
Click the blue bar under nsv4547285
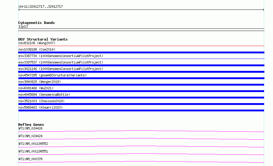click(x=141, y=78)
